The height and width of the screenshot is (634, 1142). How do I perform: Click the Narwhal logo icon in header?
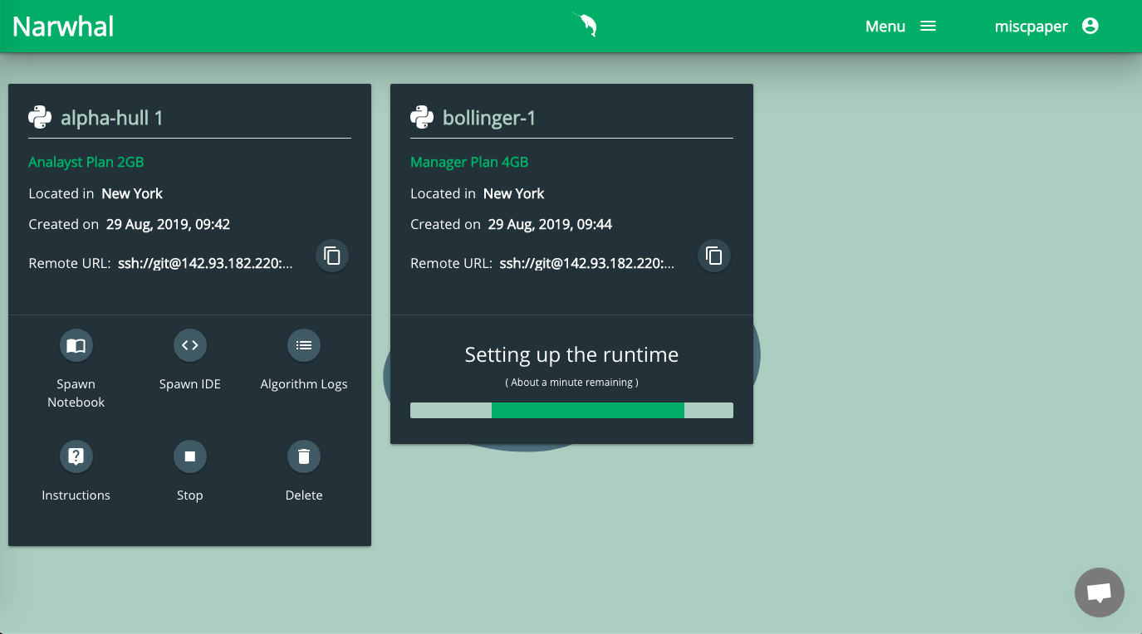(586, 25)
